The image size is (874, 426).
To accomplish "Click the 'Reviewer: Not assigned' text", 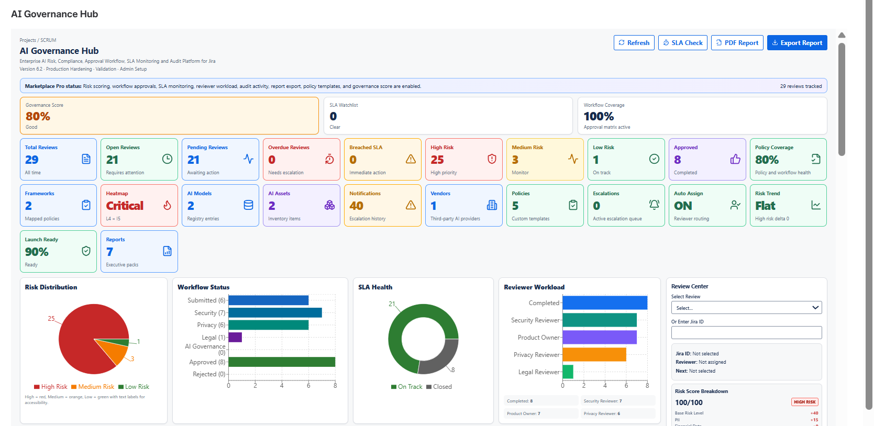I will pyautogui.click(x=701, y=362).
